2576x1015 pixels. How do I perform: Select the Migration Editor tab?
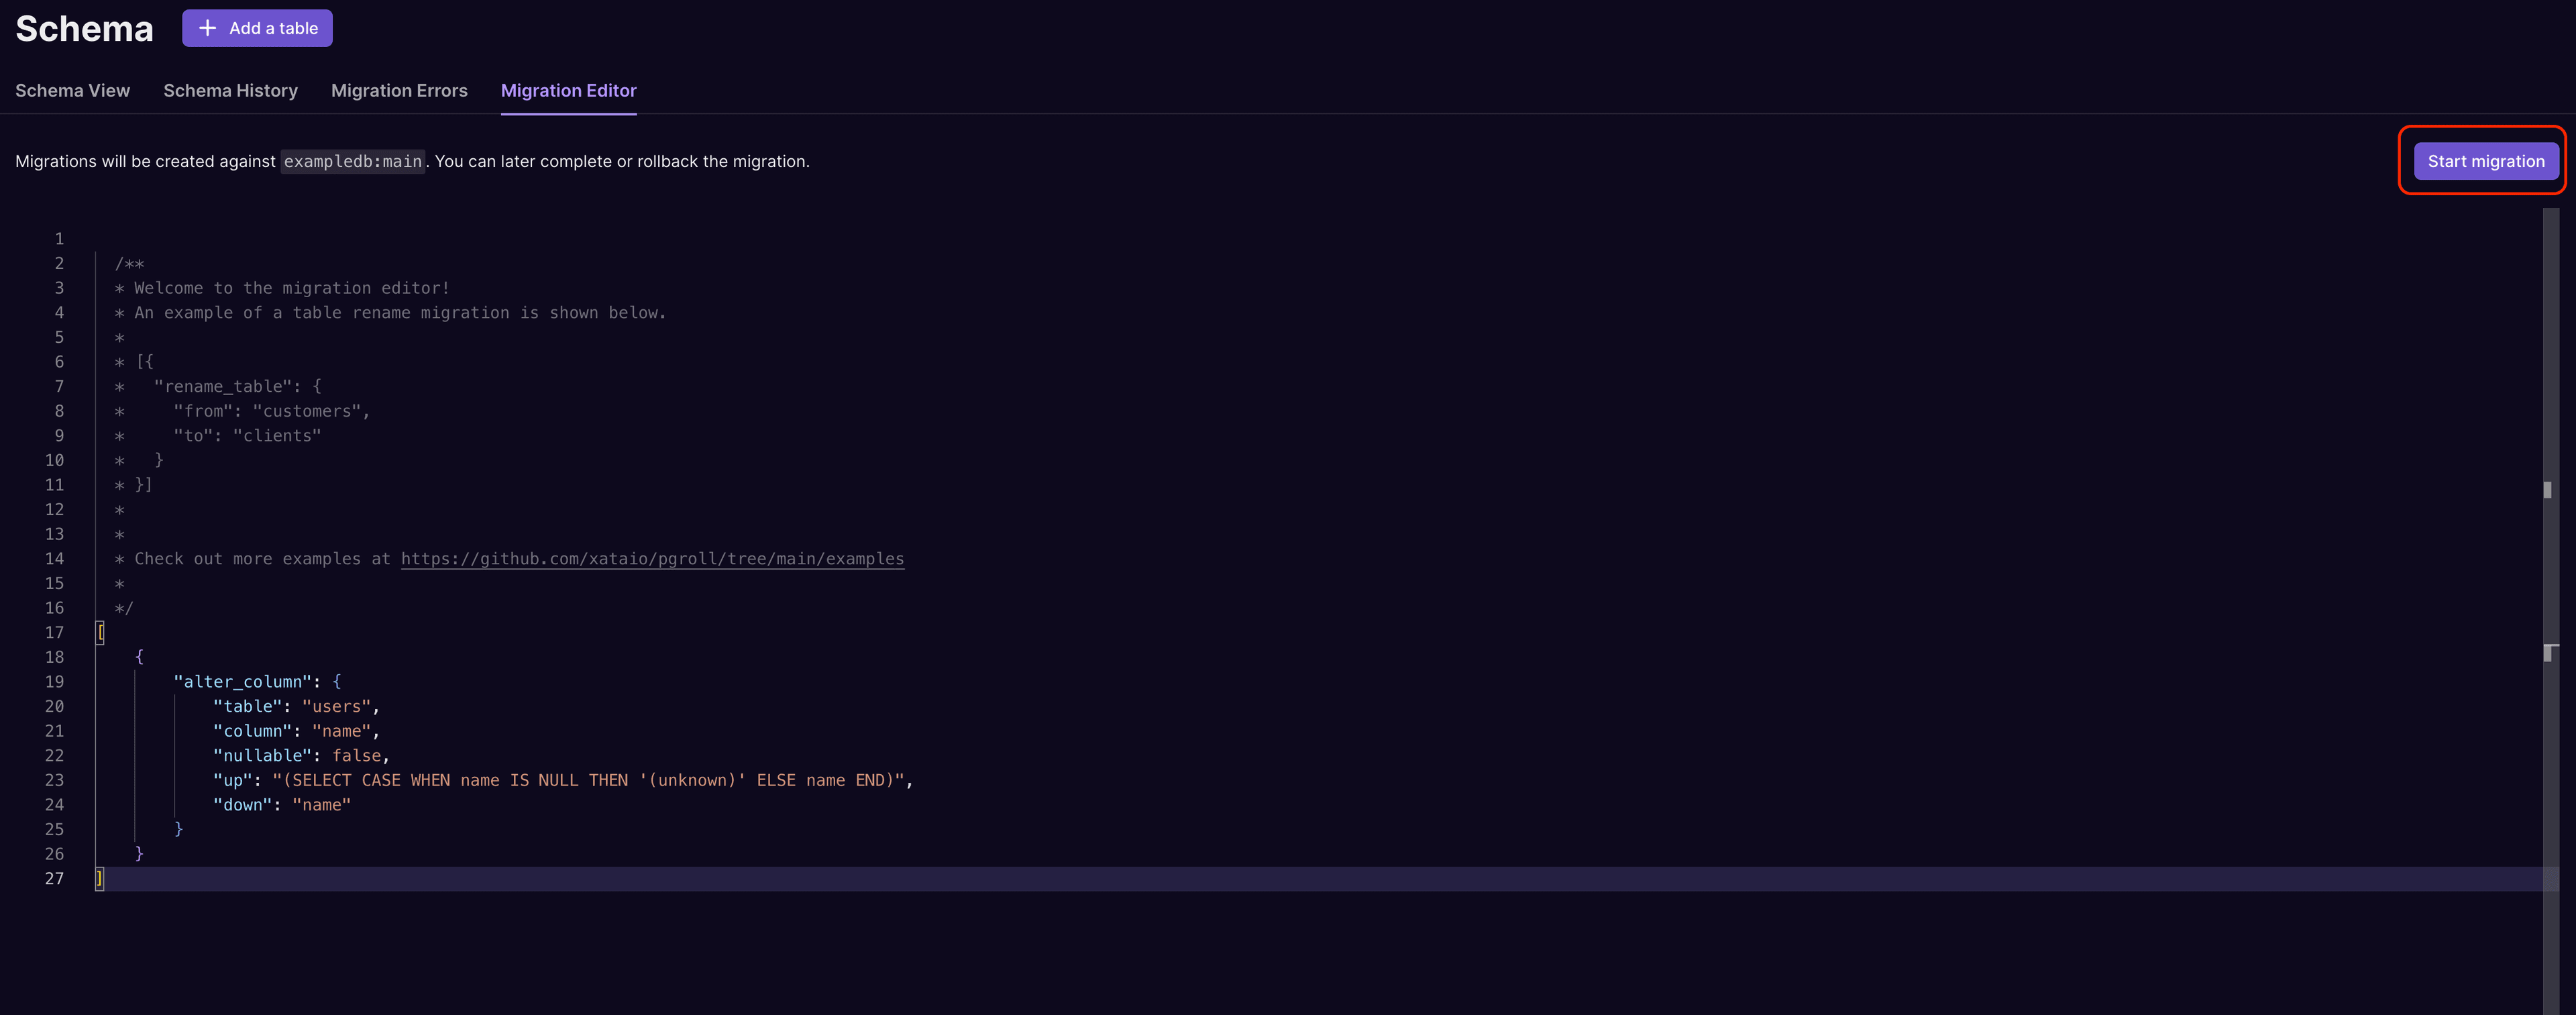click(x=568, y=90)
